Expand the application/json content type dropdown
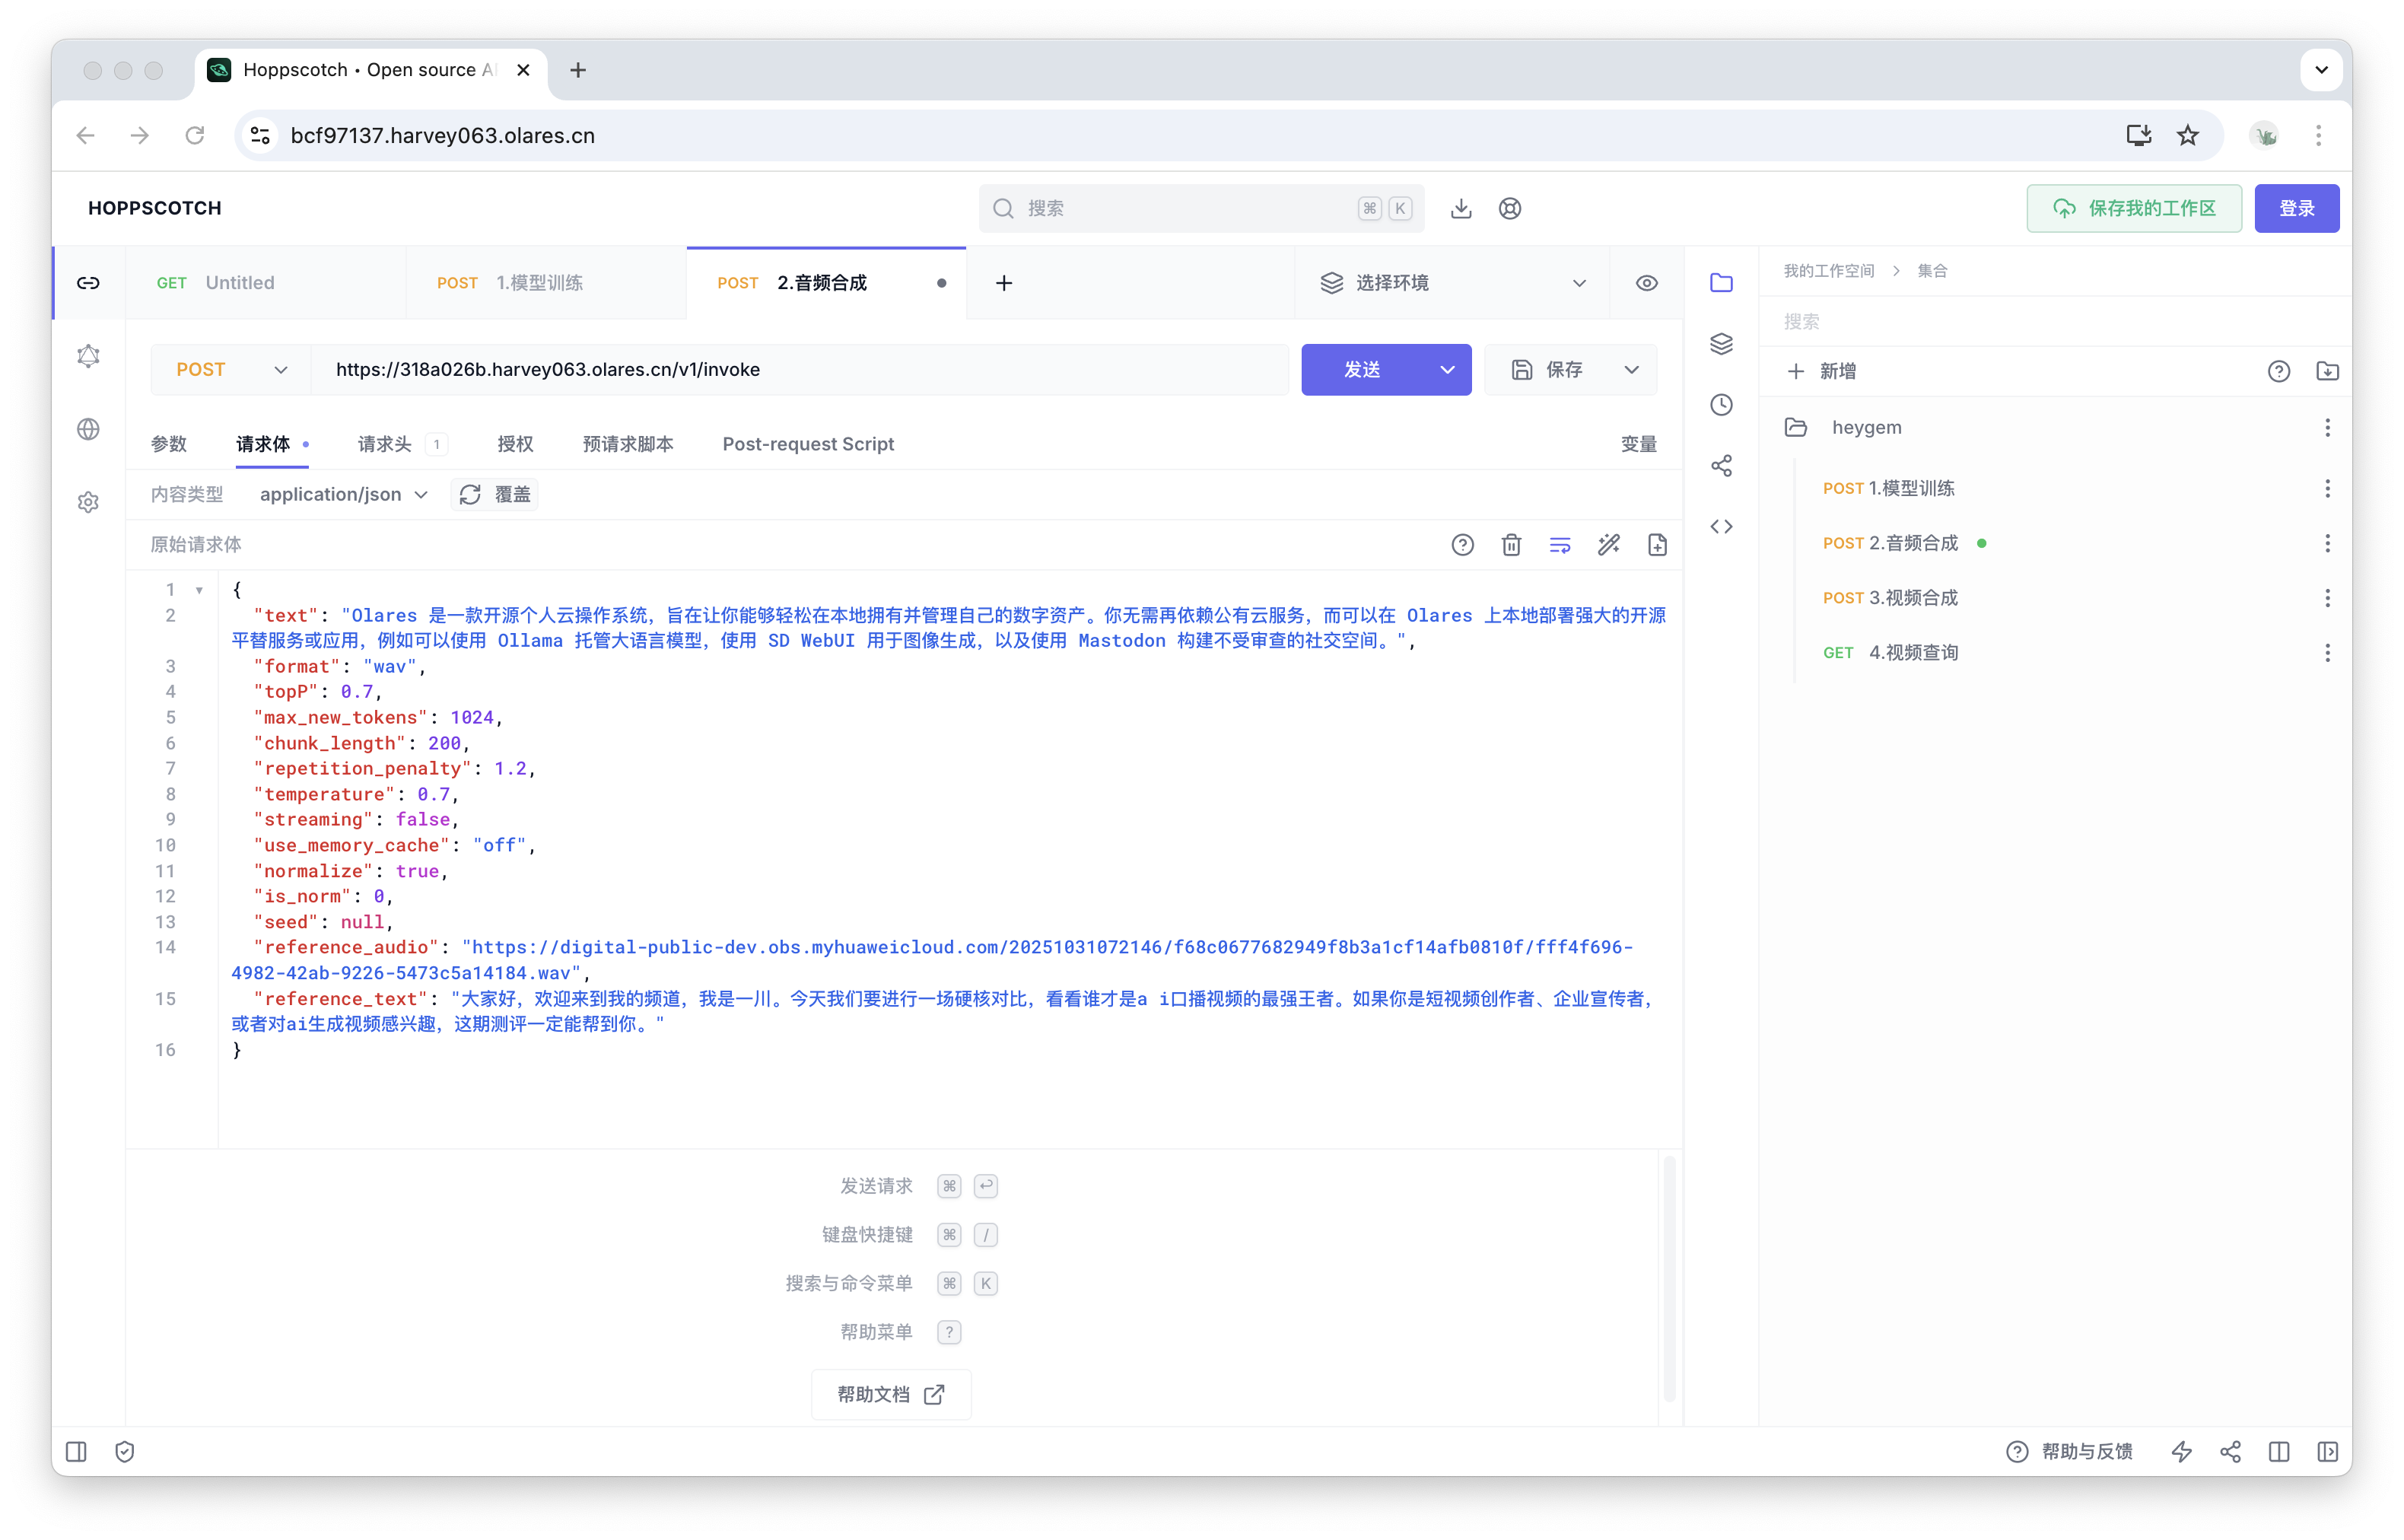Screen dimensions: 2404x1540 [343, 495]
